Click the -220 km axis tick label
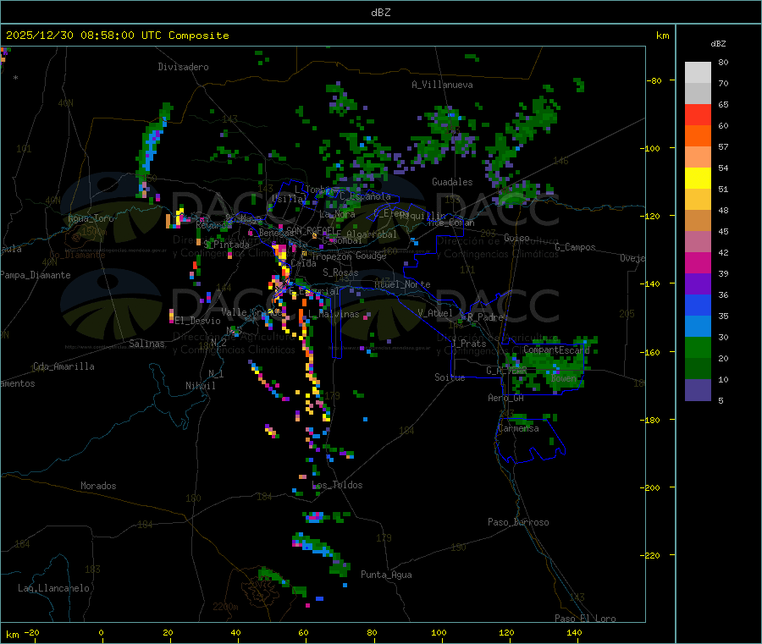 click(649, 556)
